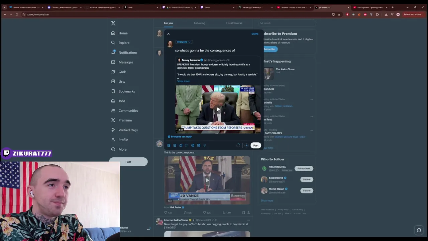This screenshot has height=241, width=428.
Task: Open Drafts in the compose dialog
Action: (255, 34)
